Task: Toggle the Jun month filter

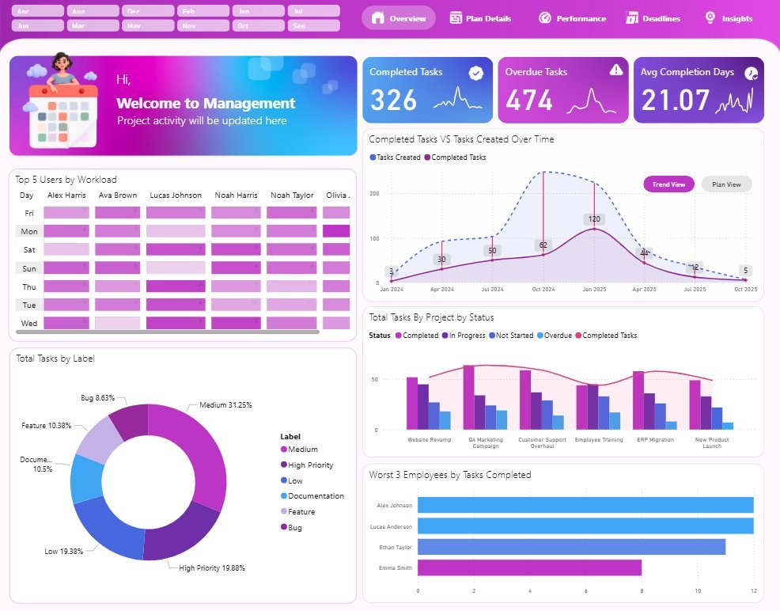Action: tap(38, 25)
